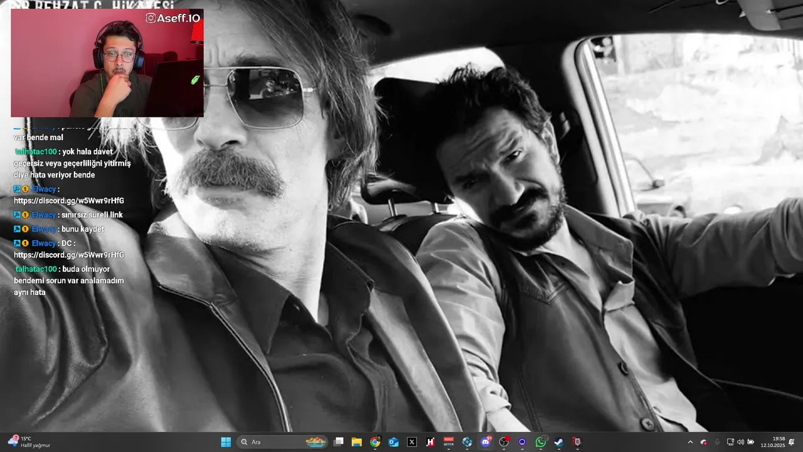The image size is (803, 452).
Task: Open the X app taskbar icon
Action: (412, 442)
